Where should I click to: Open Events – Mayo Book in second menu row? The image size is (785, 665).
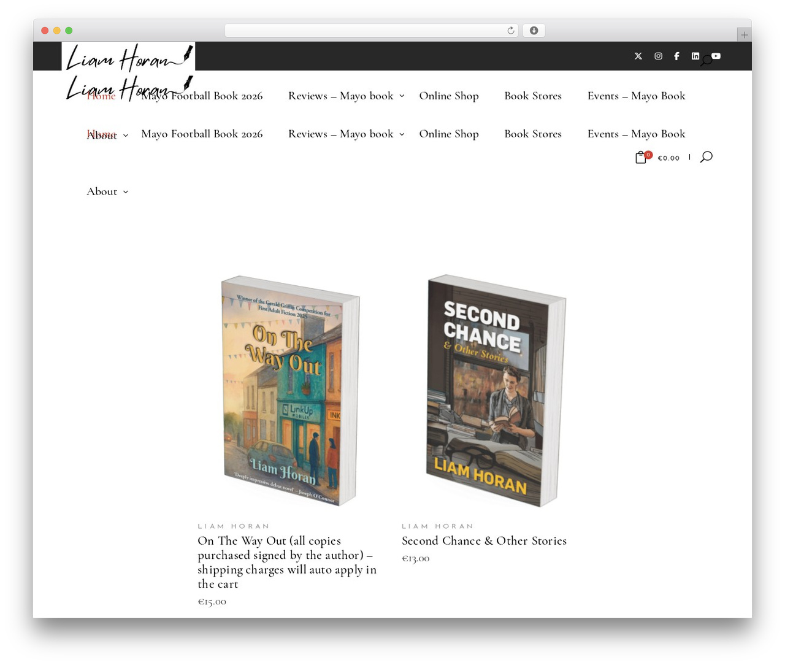coord(636,134)
